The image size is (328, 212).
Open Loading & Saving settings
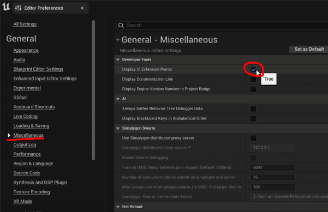tap(31, 126)
